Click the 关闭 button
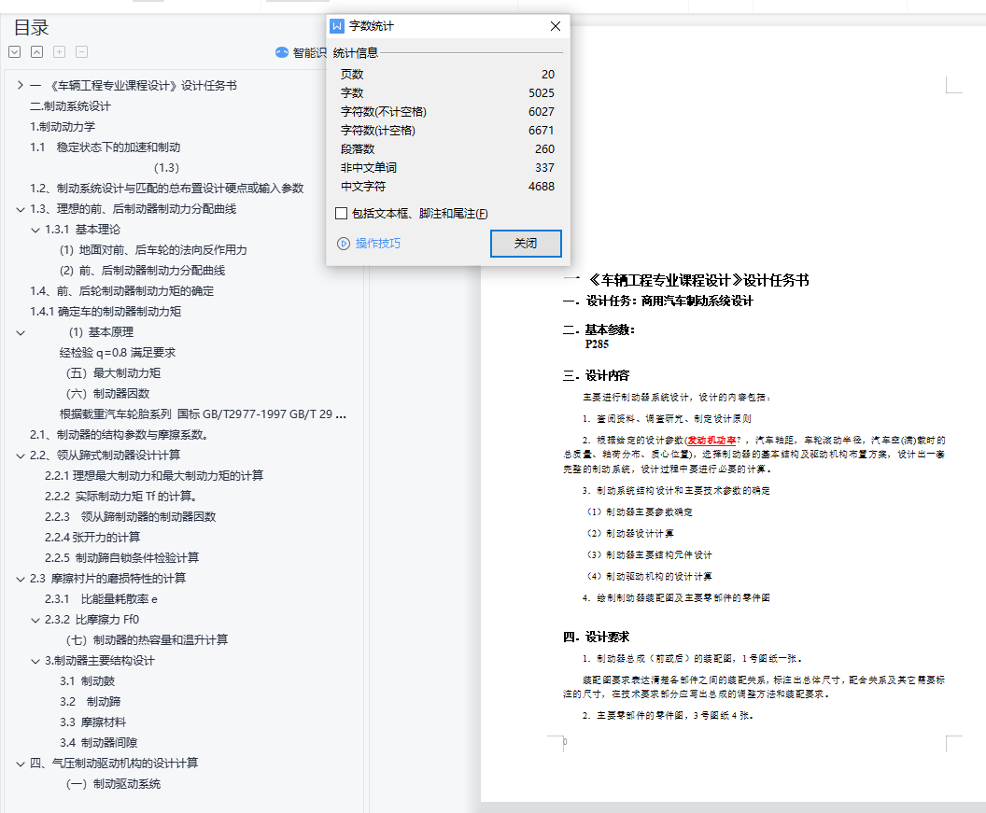 pos(526,244)
